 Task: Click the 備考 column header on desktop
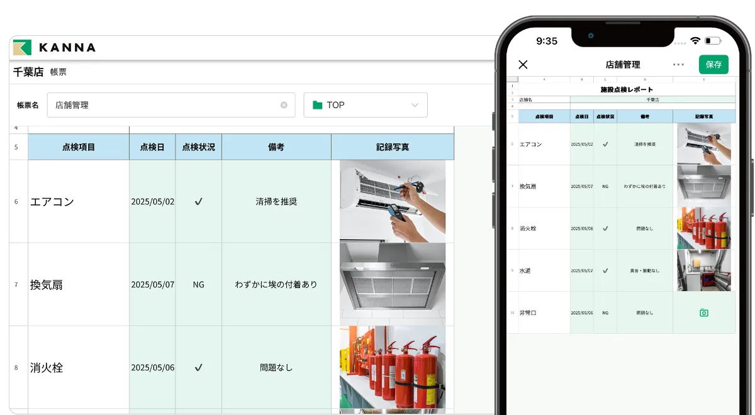click(276, 147)
